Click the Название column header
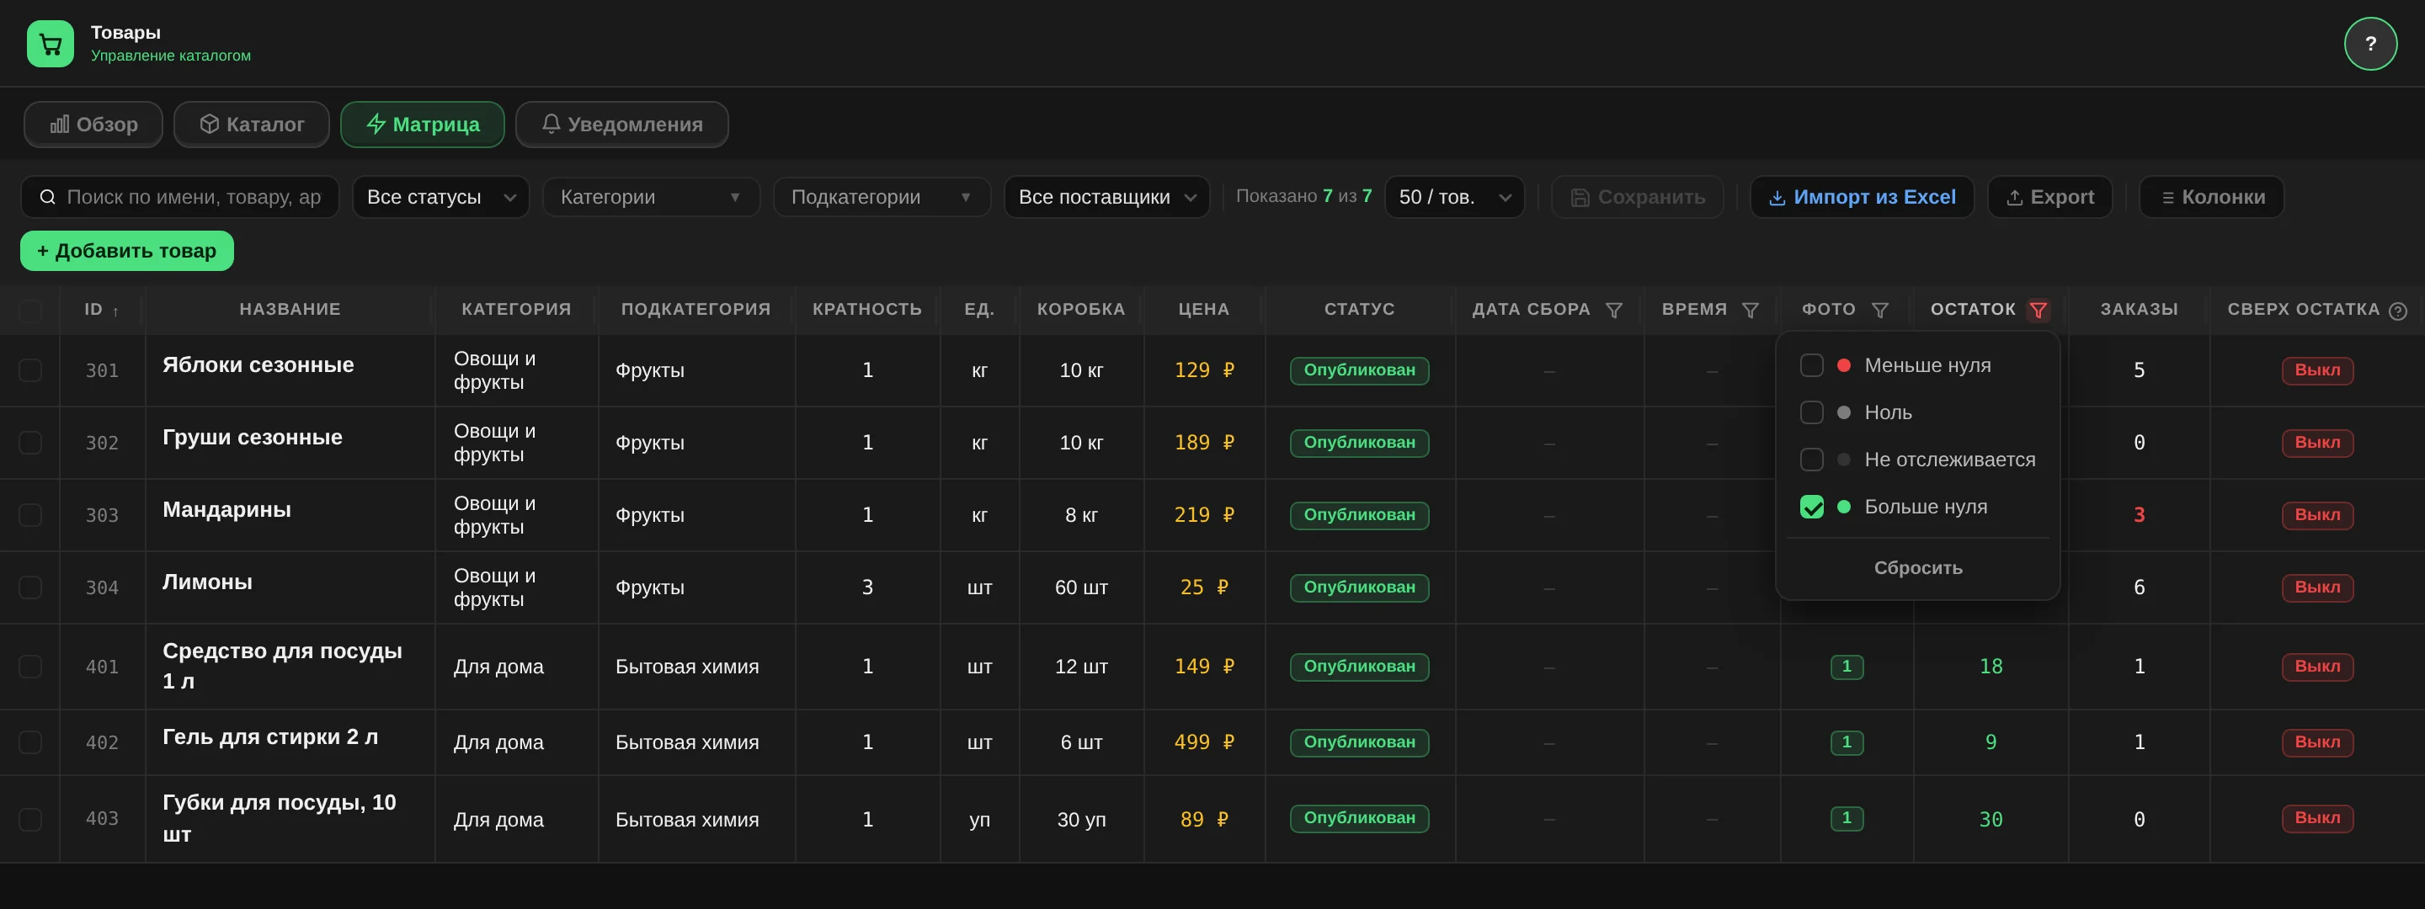 [x=290, y=310]
